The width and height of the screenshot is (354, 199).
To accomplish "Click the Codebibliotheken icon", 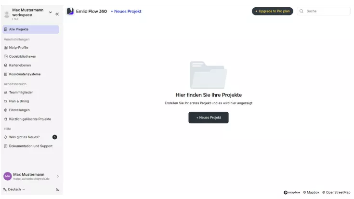I will pyautogui.click(x=6, y=56).
